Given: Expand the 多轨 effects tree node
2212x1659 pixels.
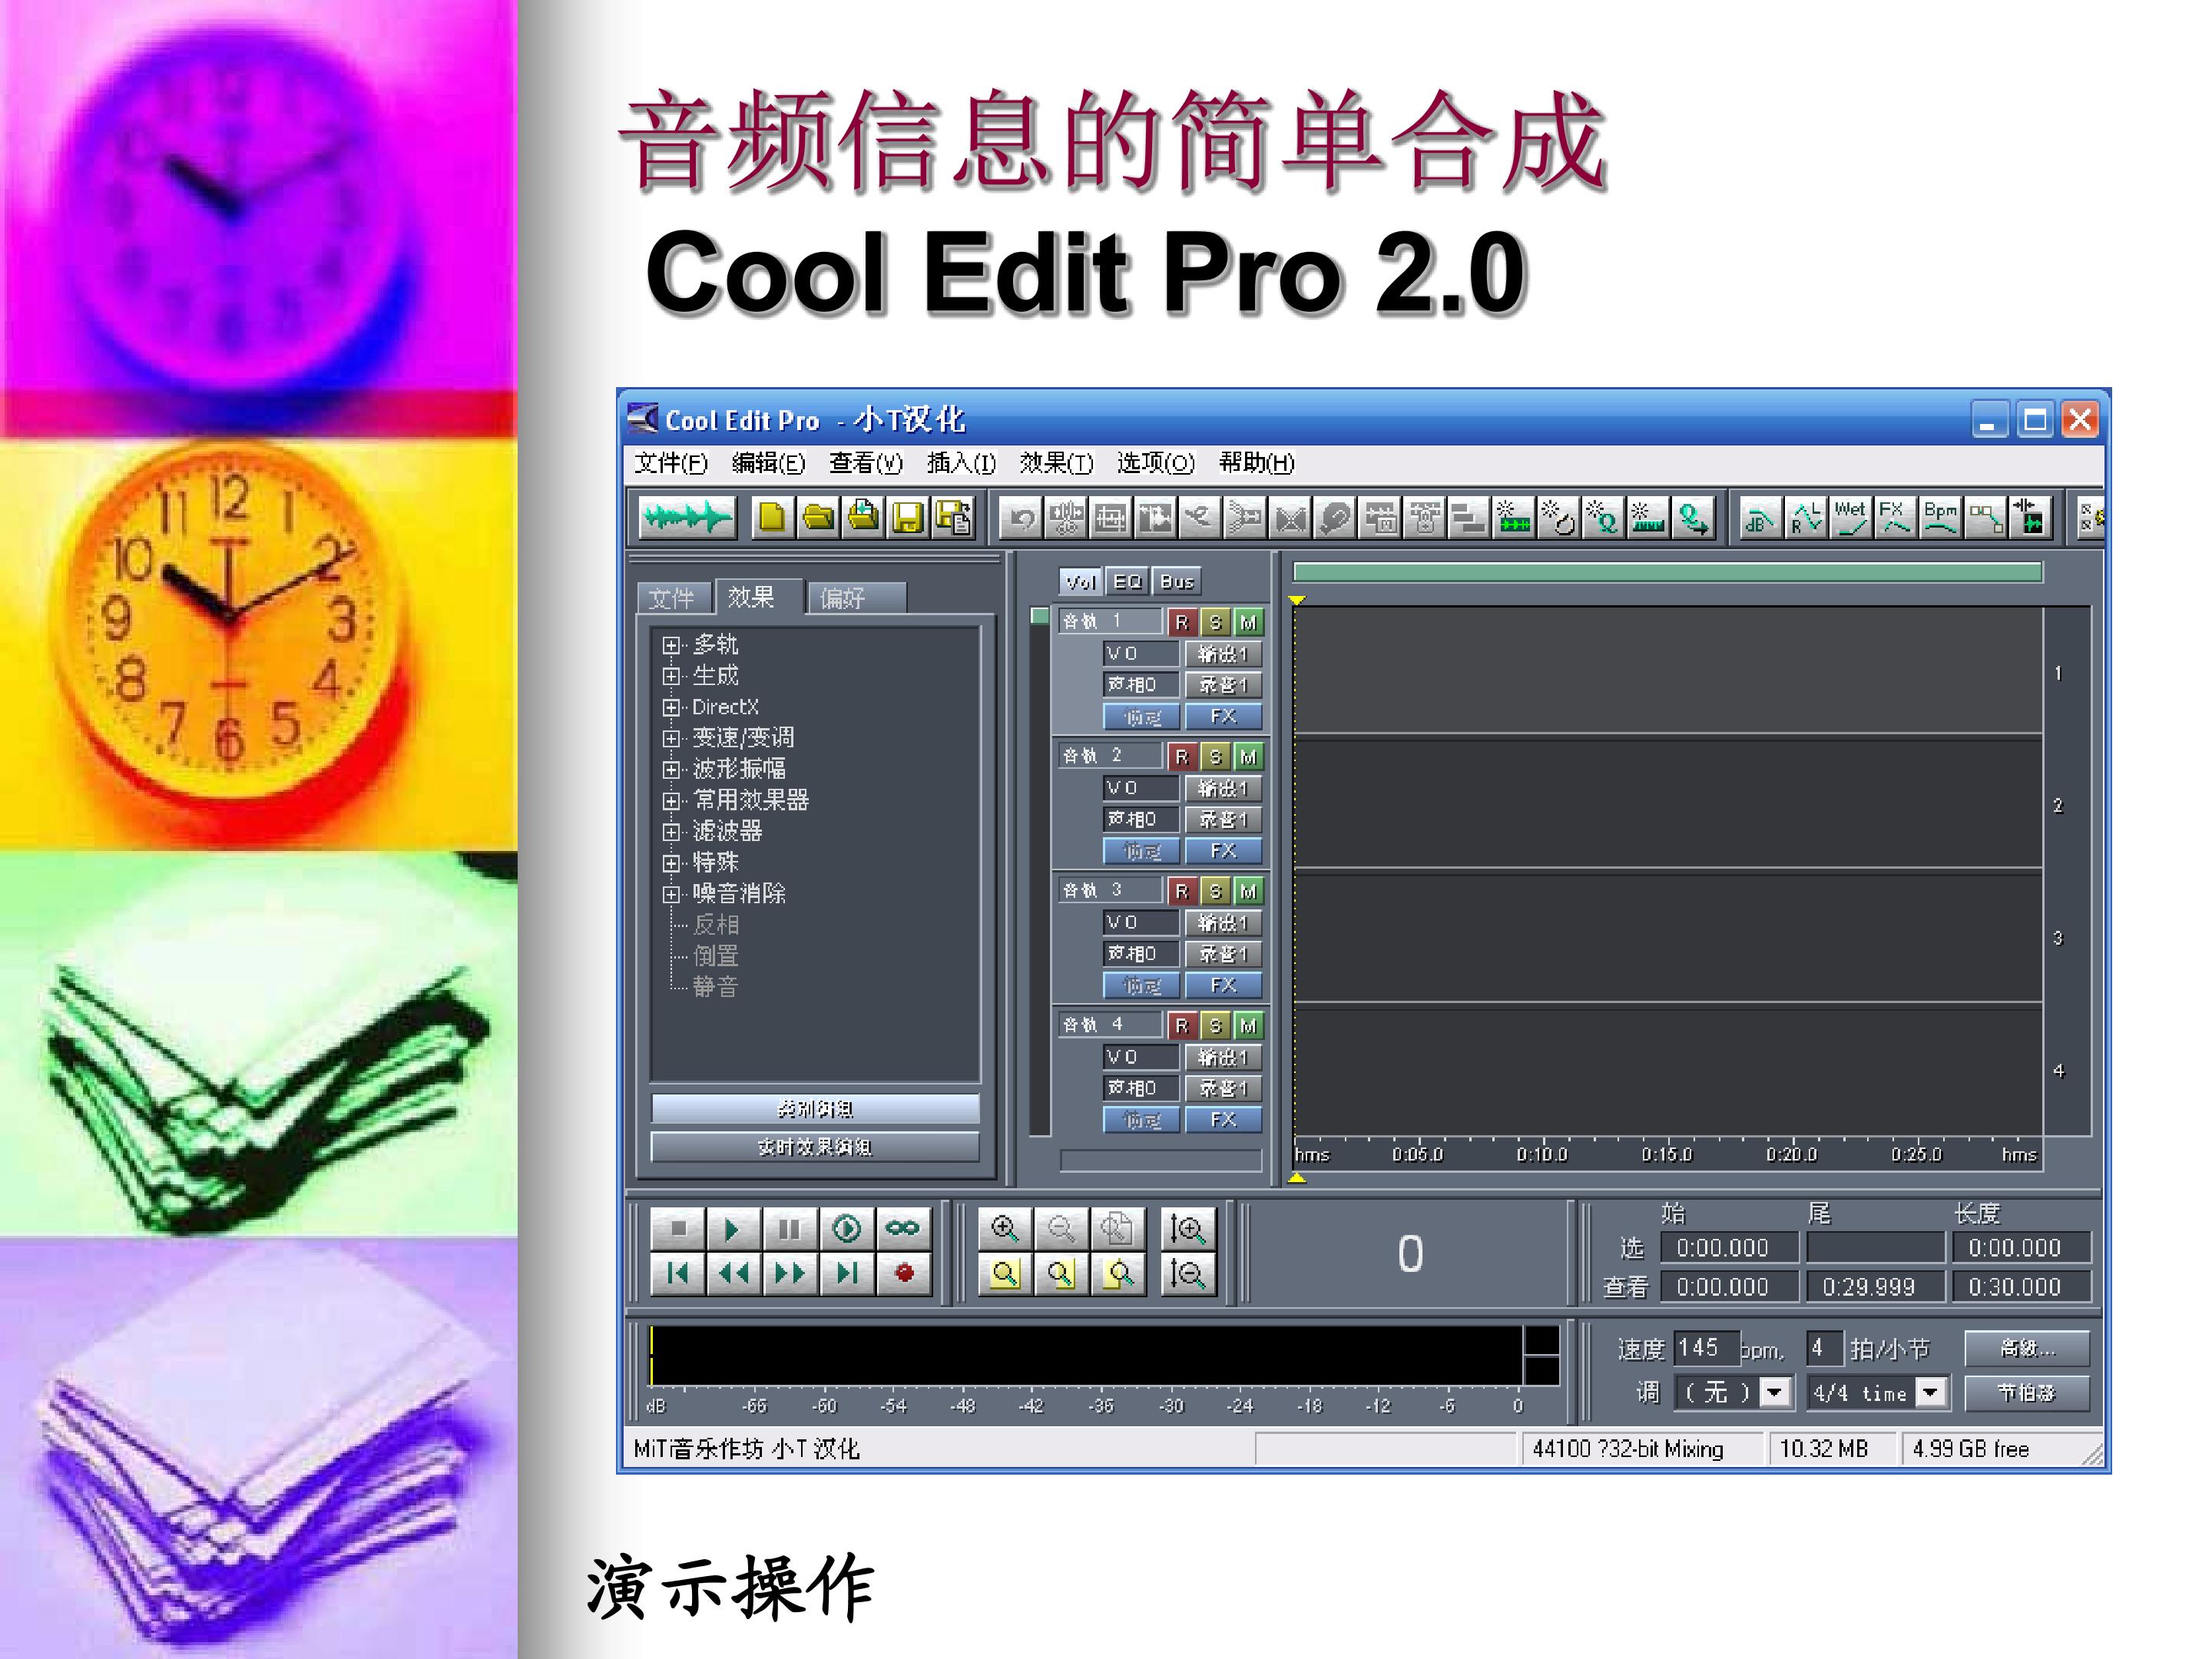Looking at the screenshot, I should pos(671,645).
